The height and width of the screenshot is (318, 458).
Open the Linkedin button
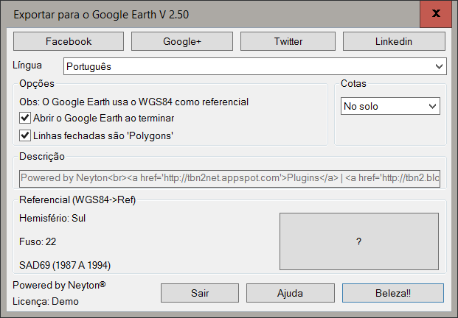[x=394, y=41]
